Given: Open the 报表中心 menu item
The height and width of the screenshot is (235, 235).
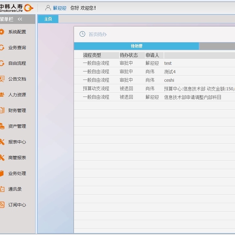Looking at the screenshot, I should [x=17, y=142].
